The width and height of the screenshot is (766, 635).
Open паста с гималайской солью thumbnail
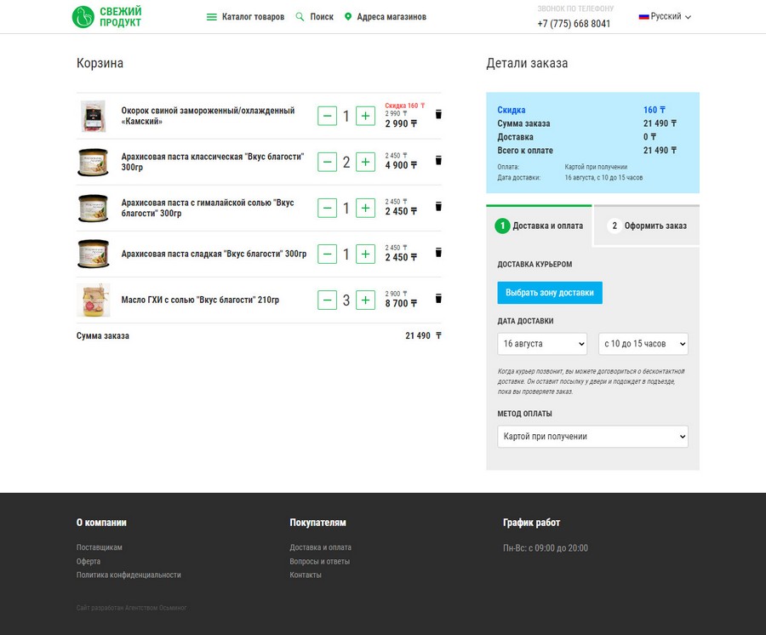94,208
